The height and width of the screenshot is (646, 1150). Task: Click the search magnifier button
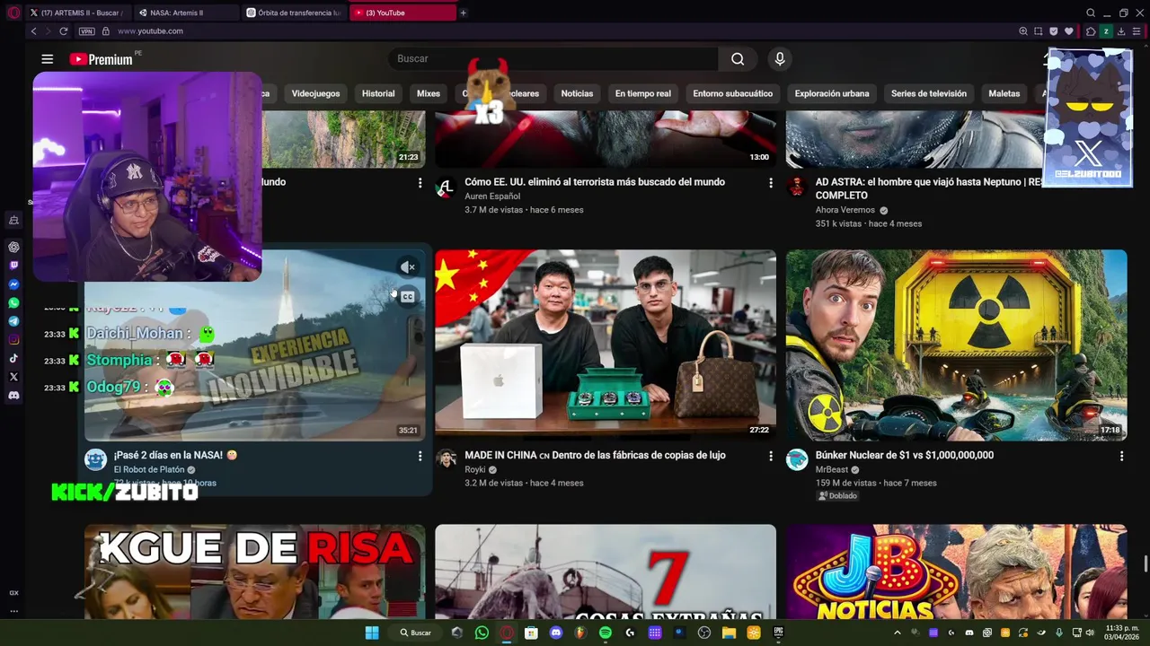(x=738, y=59)
